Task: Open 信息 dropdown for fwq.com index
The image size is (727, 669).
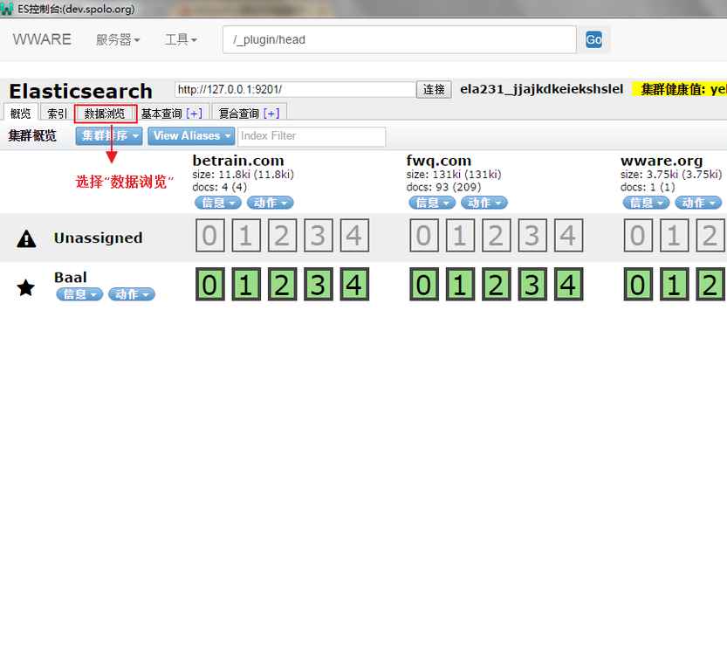Action: pos(432,203)
